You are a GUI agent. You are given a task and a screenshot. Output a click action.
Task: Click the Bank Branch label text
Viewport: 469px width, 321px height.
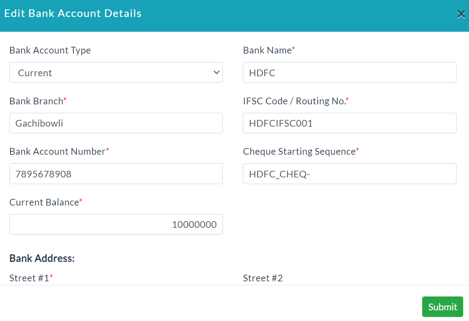point(36,101)
